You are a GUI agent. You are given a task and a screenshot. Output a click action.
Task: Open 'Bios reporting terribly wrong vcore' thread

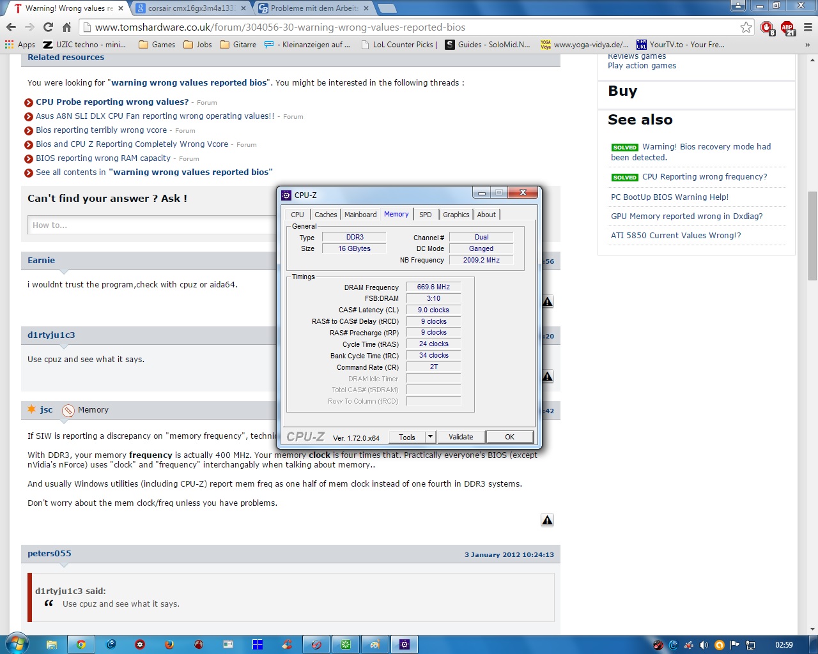click(101, 130)
